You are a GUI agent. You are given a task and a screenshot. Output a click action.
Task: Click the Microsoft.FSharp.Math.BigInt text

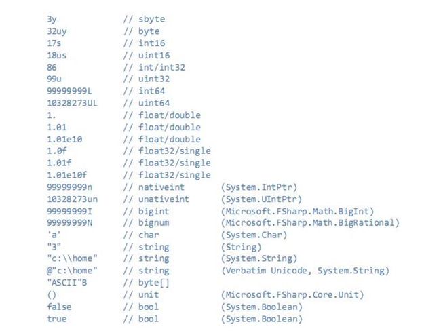coord(297,212)
